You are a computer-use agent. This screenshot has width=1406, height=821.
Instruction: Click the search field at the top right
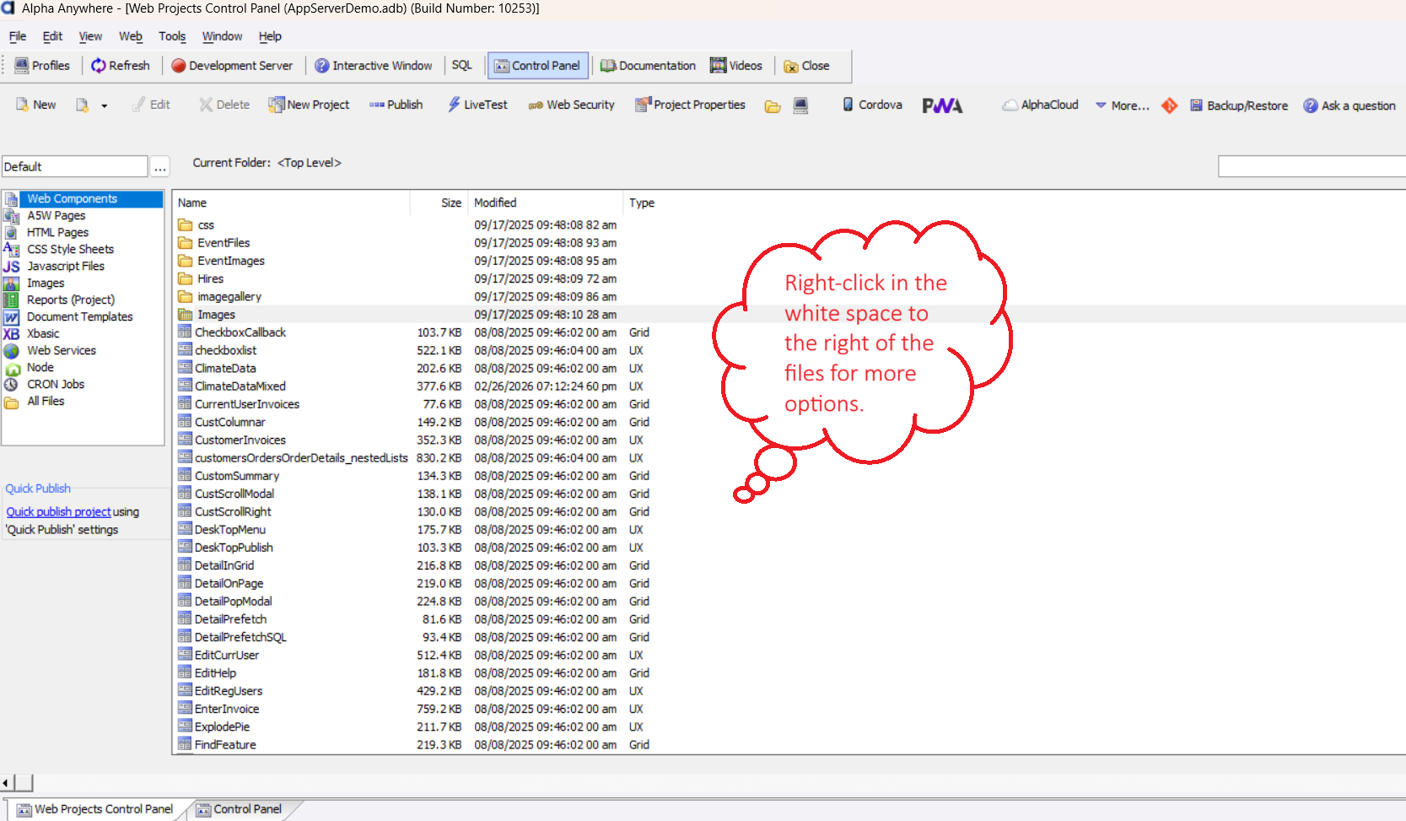point(1312,166)
